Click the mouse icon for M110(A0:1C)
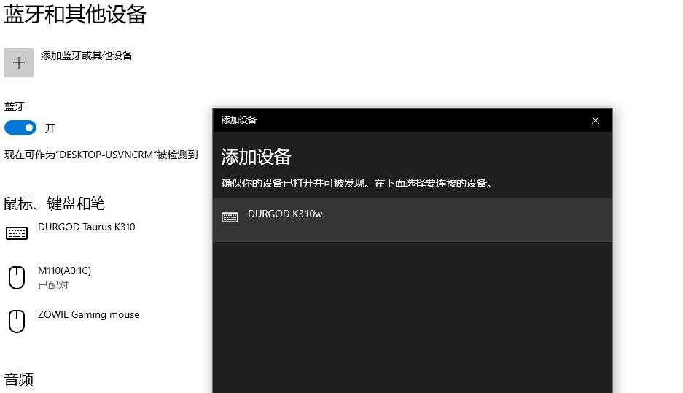Viewport: 683px width, 393px height. 17,277
